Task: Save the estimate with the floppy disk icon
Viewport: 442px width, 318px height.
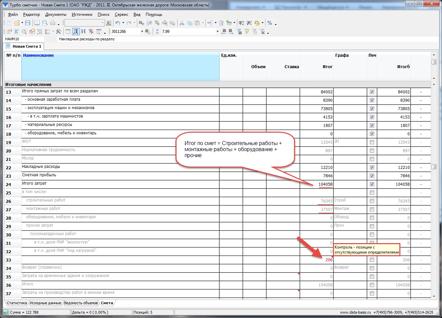Action: point(28,23)
